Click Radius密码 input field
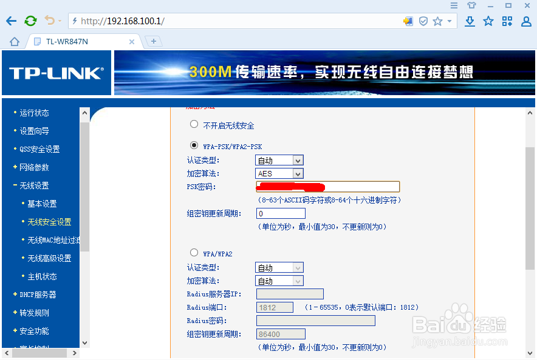537x360 pixels. click(x=316, y=321)
